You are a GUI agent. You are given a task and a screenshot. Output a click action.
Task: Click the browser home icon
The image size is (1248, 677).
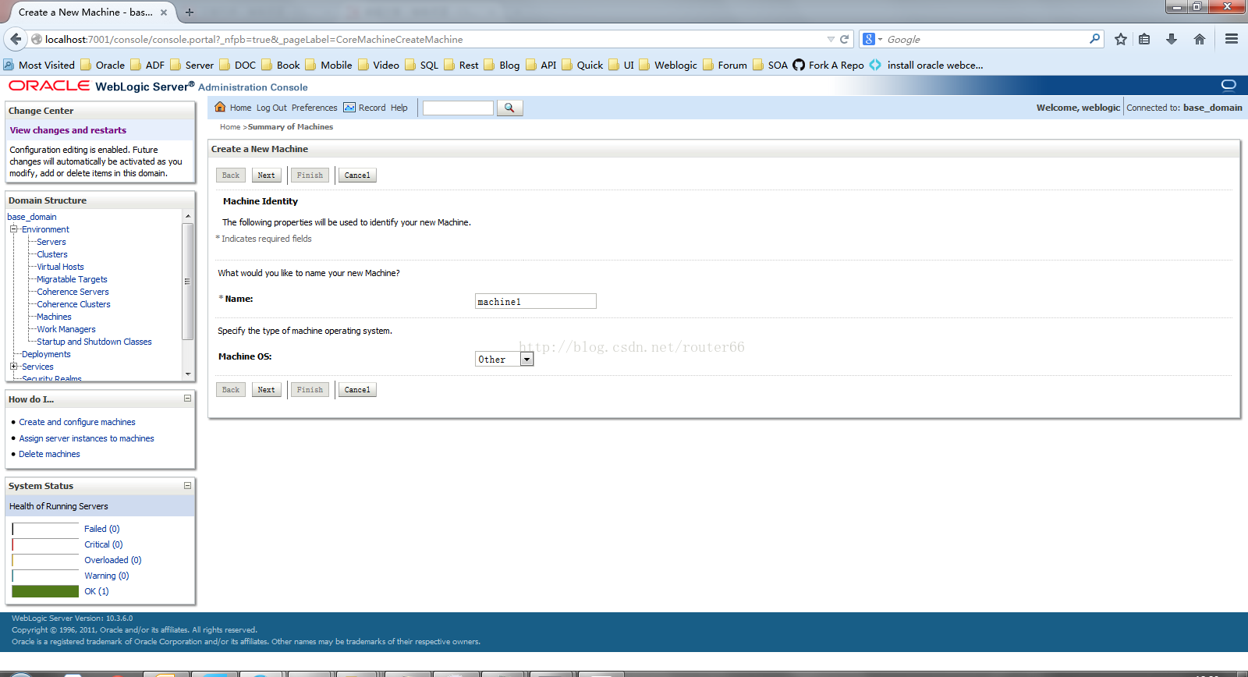click(1200, 39)
